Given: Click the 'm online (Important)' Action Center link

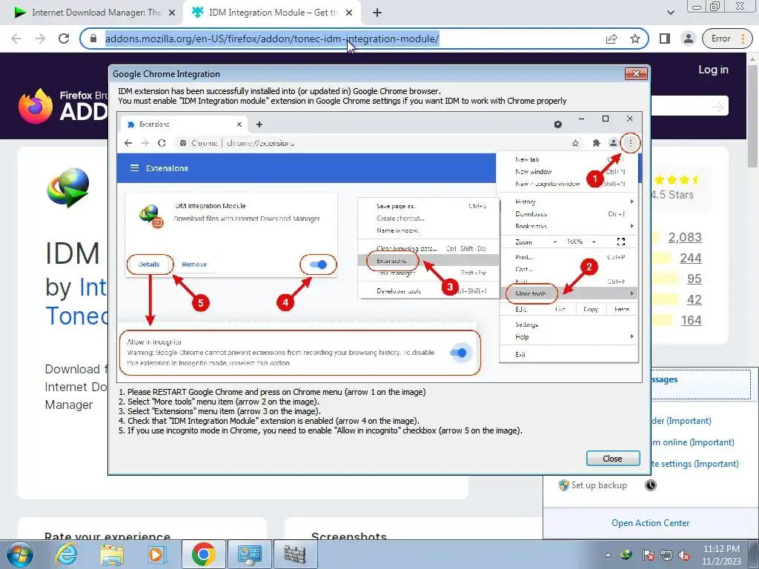Looking at the screenshot, I should click(693, 442).
